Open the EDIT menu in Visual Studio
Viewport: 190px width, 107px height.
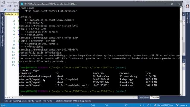9,6
